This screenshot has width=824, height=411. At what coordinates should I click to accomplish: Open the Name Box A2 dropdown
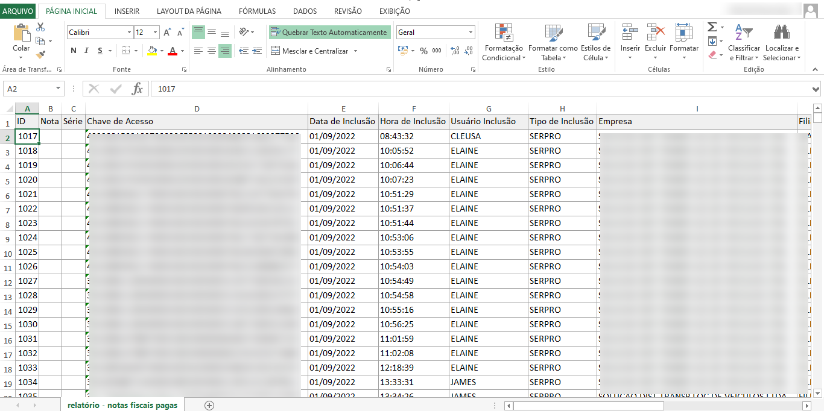(59, 89)
